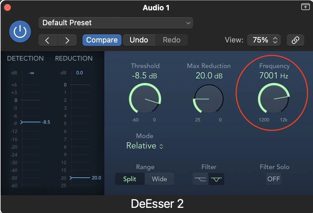Image resolution: width=313 pixels, height=213 pixels.
Task: Click the 12k maximum frequency label
Action: [x=284, y=120]
